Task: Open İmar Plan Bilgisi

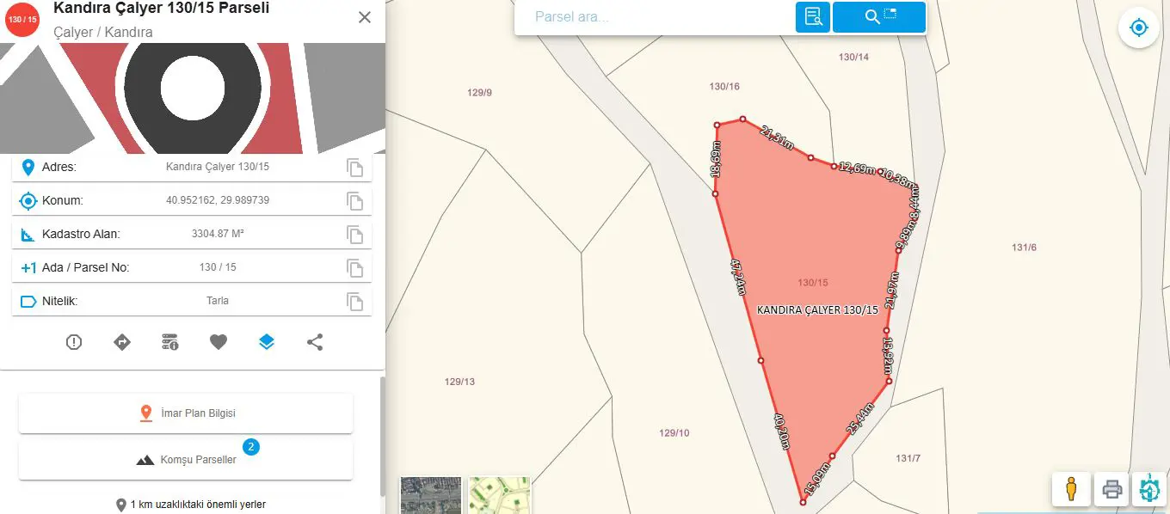Action: [x=186, y=413]
